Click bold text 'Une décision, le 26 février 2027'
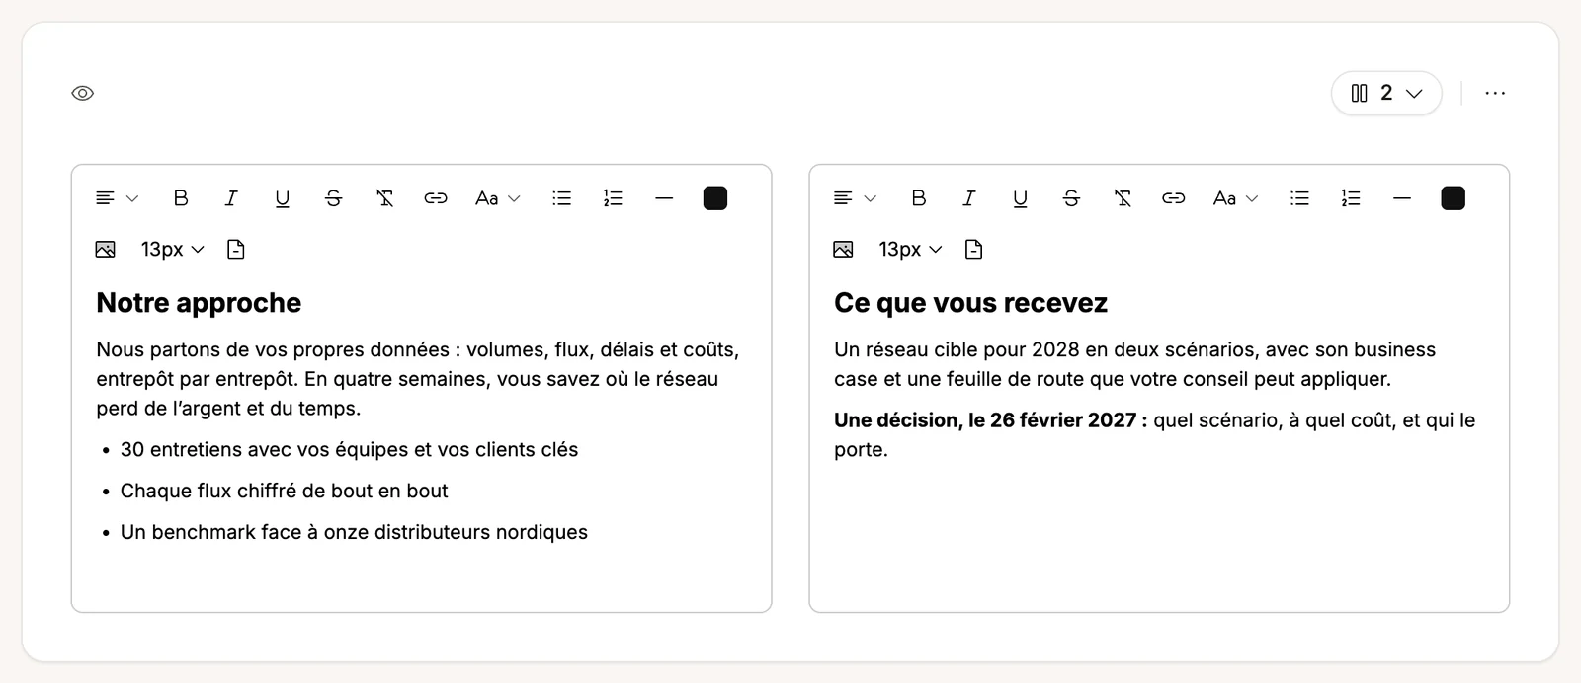 991,420
